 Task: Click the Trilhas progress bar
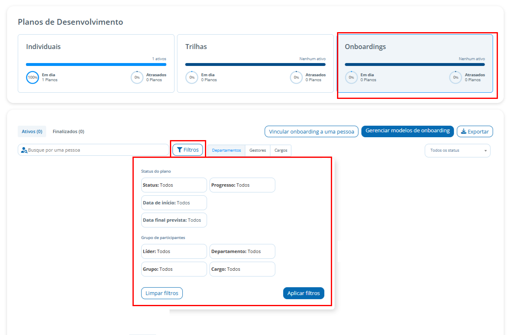[255, 64]
